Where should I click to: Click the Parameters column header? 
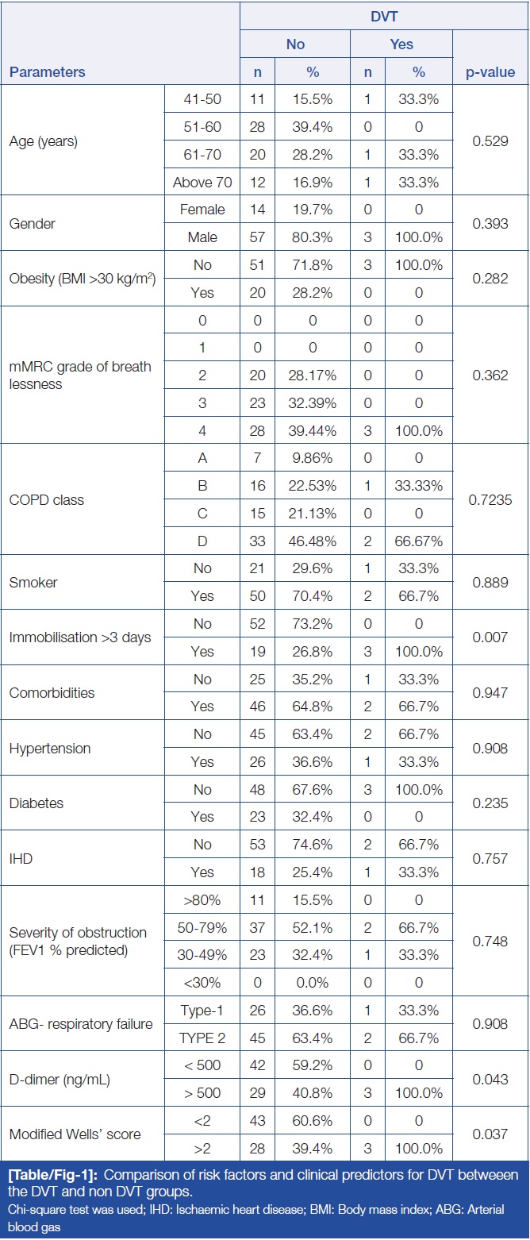(x=48, y=72)
